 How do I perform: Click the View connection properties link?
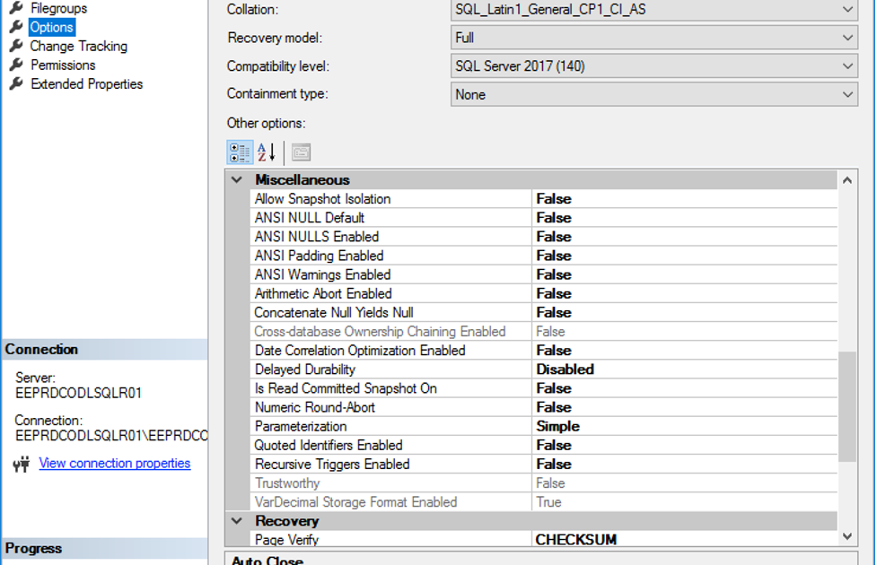pyautogui.click(x=115, y=463)
